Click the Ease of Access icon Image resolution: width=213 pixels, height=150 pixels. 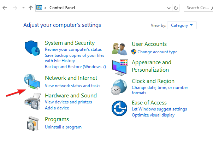[119, 108]
